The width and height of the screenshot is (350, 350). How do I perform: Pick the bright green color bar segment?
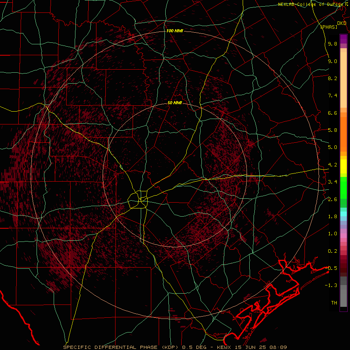(343, 187)
